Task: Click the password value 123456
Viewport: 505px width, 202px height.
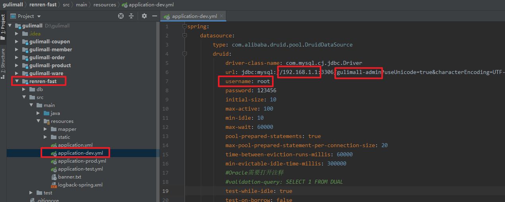Action: tap(267, 90)
